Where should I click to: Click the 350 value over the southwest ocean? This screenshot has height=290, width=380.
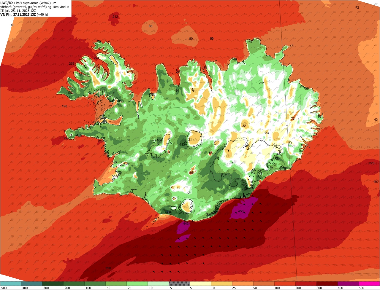click(108, 268)
